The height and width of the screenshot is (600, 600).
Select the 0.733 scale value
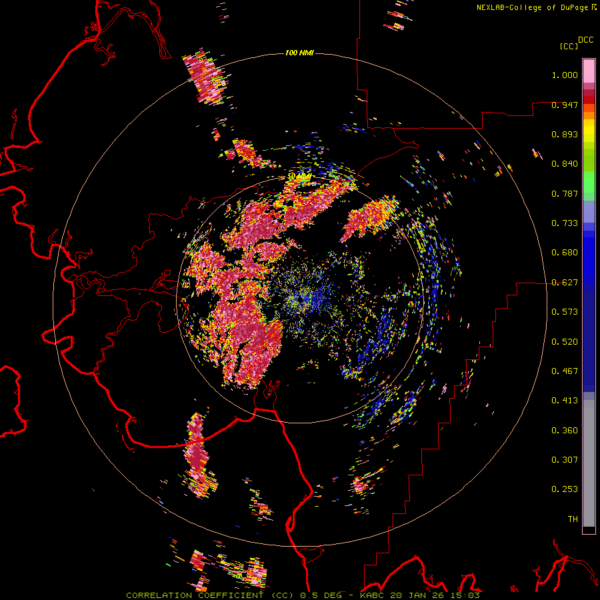click(565, 223)
